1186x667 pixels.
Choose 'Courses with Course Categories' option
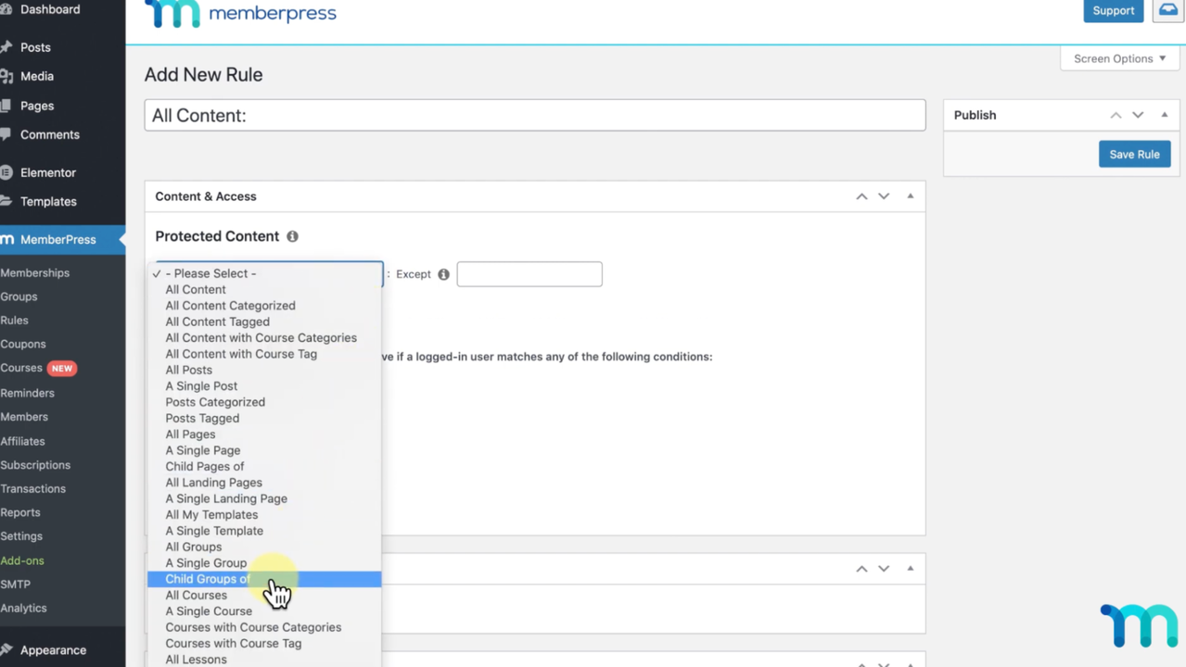click(x=264, y=627)
